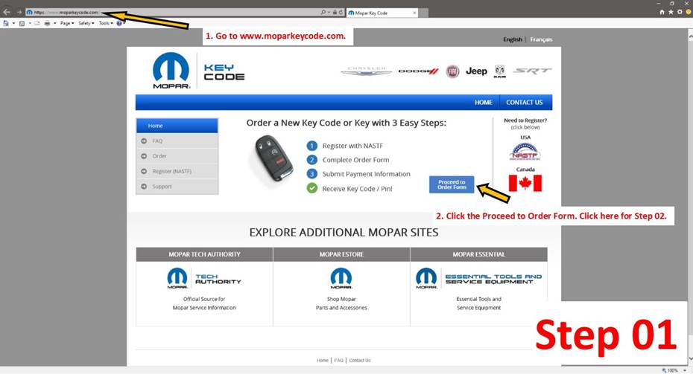Image resolution: width=693 pixels, height=374 pixels.
Task: Click the Read mail icon in command bar
Action: pyautogui.click(x=37, y=23)
